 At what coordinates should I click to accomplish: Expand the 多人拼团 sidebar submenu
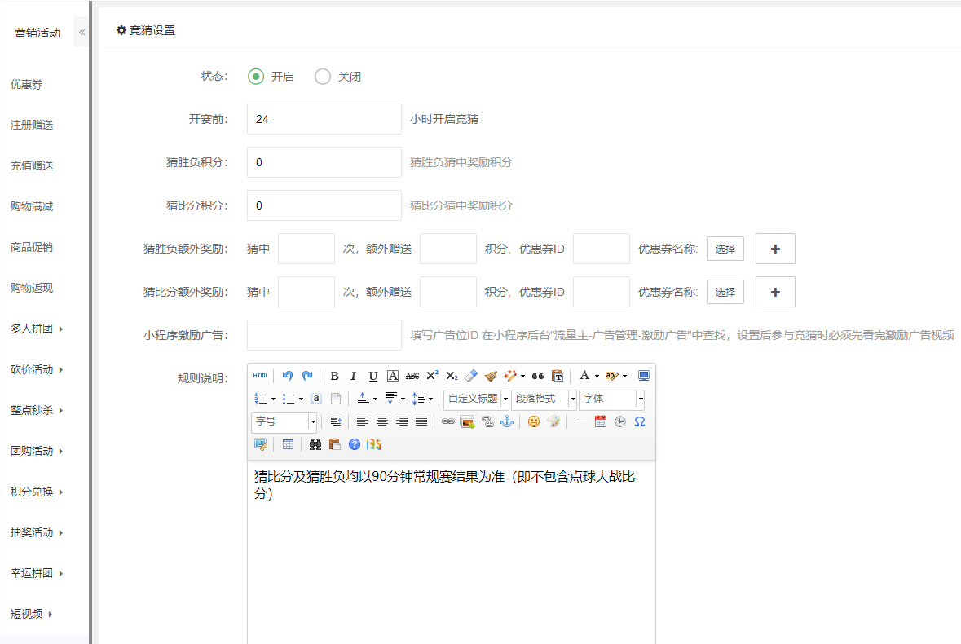[37, 329]
